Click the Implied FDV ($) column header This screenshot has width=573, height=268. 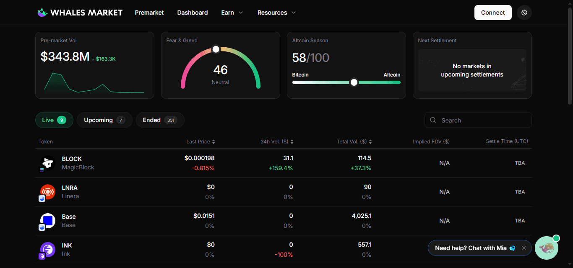(431, 142)
